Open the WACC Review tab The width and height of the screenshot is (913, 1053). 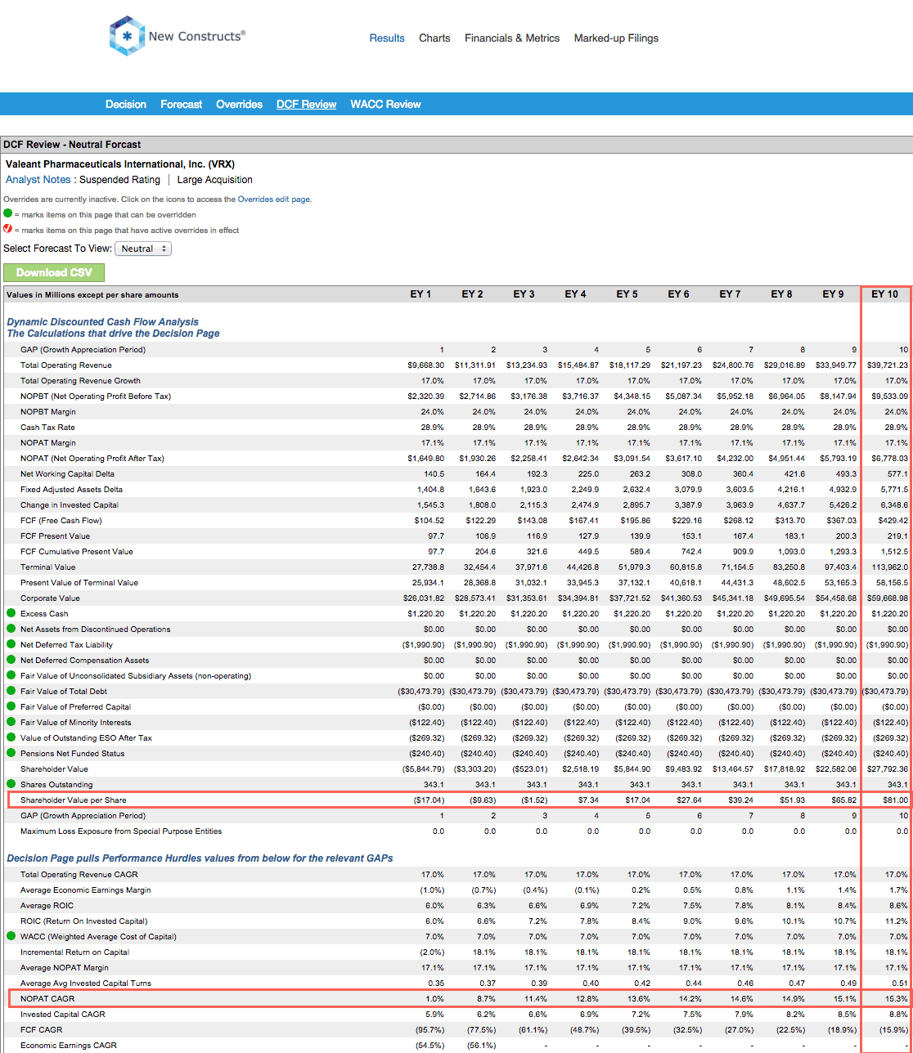[x=386, y=104]
